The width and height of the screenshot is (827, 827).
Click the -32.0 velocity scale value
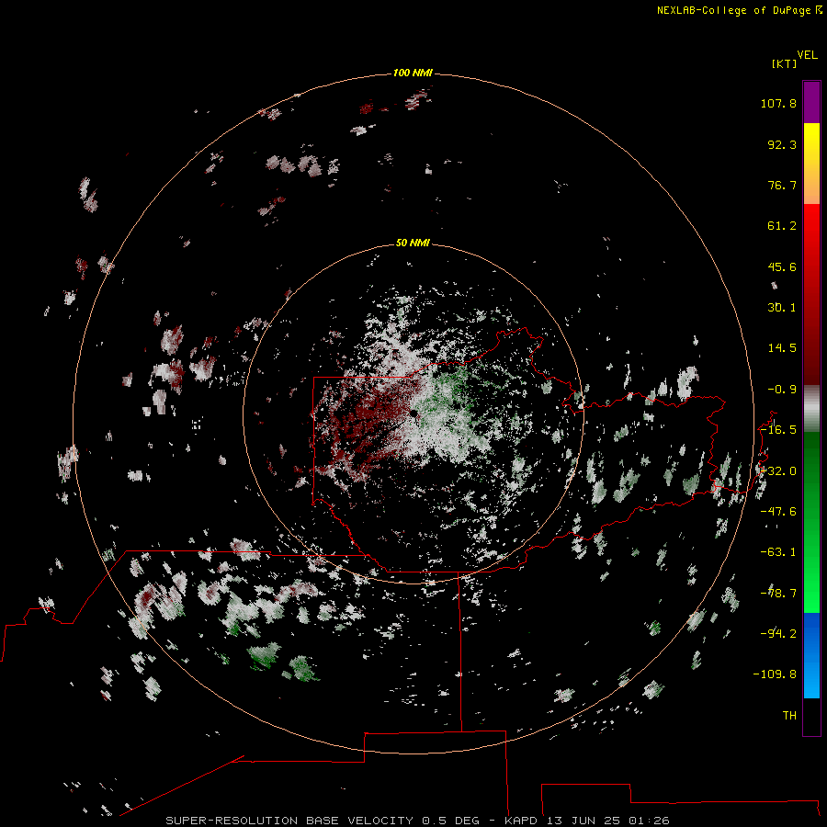click(x=778, y=471)
